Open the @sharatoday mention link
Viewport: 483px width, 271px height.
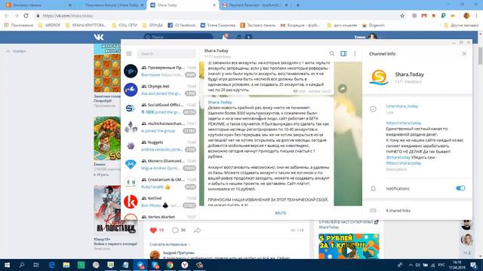click(398, 157)
